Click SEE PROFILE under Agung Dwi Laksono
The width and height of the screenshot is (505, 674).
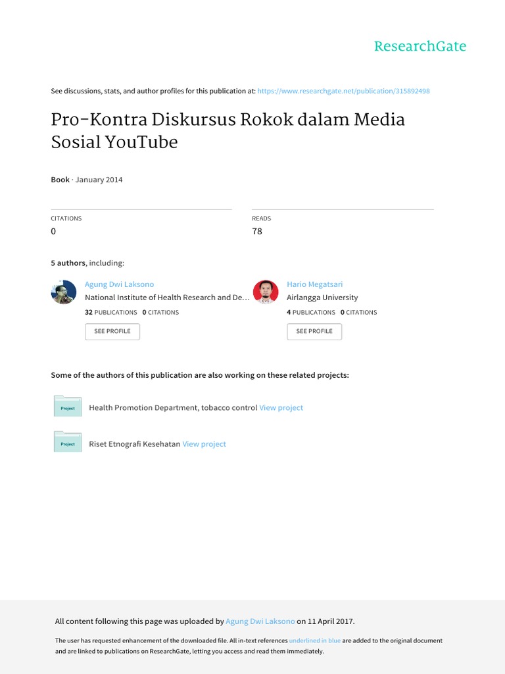(x=112, y=332)
